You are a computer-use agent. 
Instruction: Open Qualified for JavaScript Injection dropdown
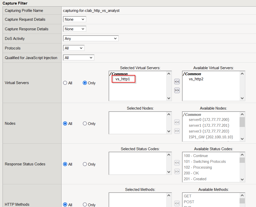(78, 58)
